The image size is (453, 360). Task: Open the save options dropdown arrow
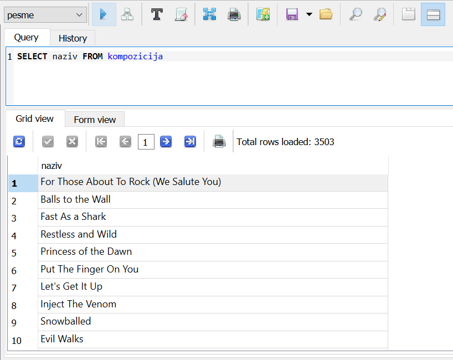point(309,14)
